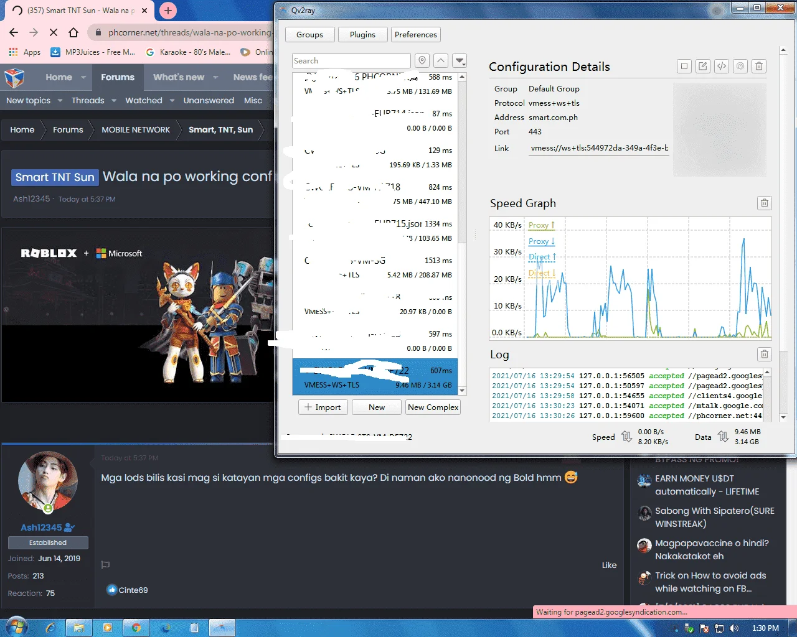Select the What's new tab on phcorner
The height and width of the screenshot is (637, 797).
(179, 77)
